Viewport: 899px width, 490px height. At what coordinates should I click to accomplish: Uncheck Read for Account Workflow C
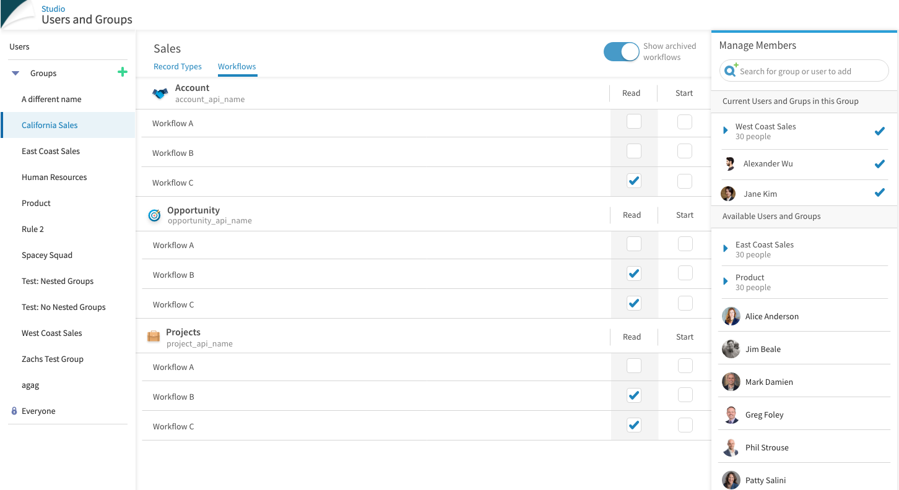(633, 181)
